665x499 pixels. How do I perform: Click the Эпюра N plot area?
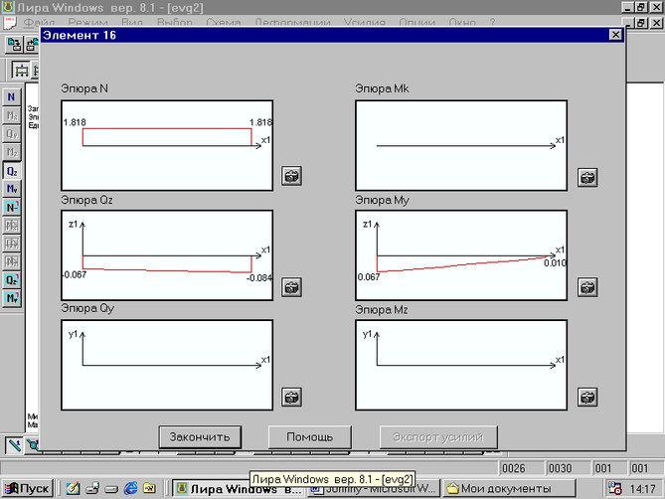click(x=167, y=145)
